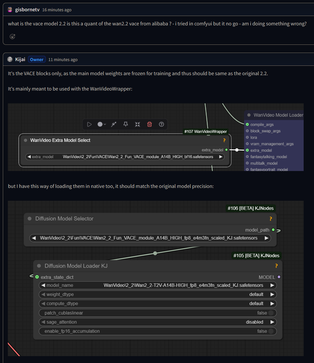Open weight_dtype dropdown

click(x=158, y=294)
